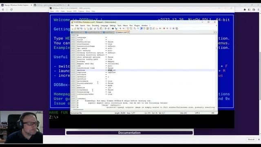The width and height of the screenshot is (261, 147).
Task: Click the Print icon in Notepad++ toolbar
Action: (x=91, y=29)
